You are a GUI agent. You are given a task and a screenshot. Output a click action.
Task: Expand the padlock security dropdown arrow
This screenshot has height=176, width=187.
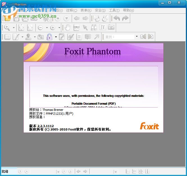tap(56, 37)
